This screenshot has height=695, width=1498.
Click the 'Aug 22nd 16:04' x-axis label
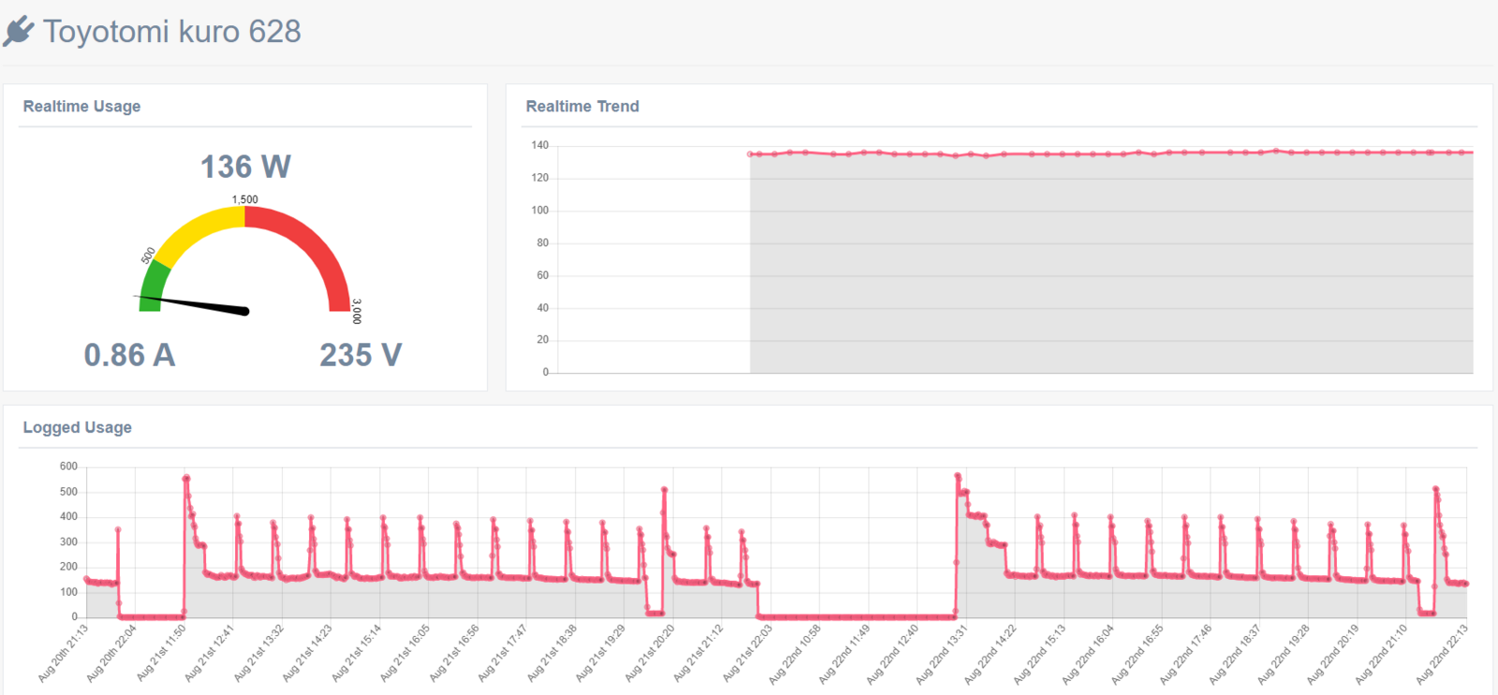pos(1090,653)
